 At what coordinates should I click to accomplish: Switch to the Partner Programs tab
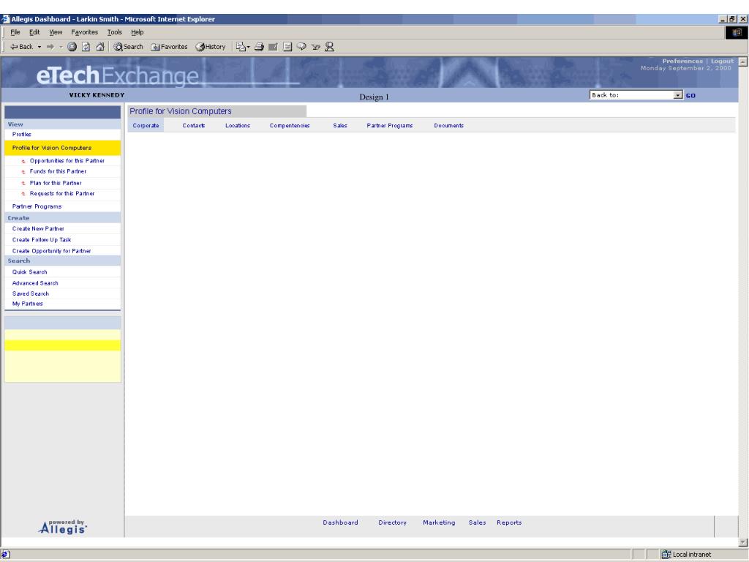tap(390, 126)
